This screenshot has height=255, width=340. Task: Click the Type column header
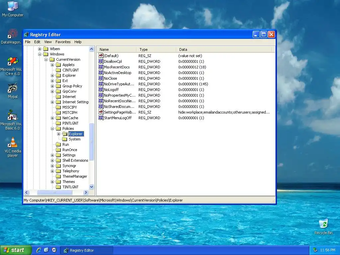coord(156,49)
